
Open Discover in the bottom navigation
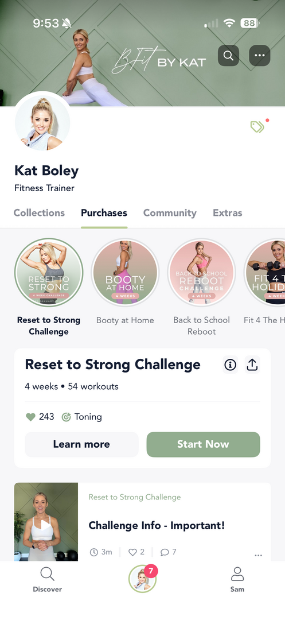[x=48, y=580]
